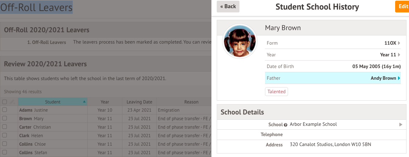Sort by the Reason column header

tap(192, 102)
